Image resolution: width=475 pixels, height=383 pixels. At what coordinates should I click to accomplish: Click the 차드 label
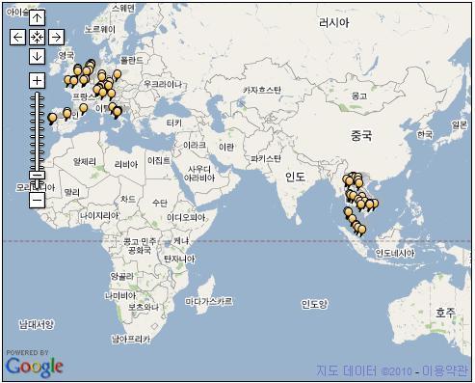coord(128,200)
